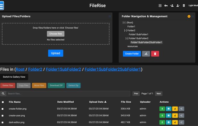
Task: Rename create-folder.png with yellow pencil button
Action: (x=175, y=109)
